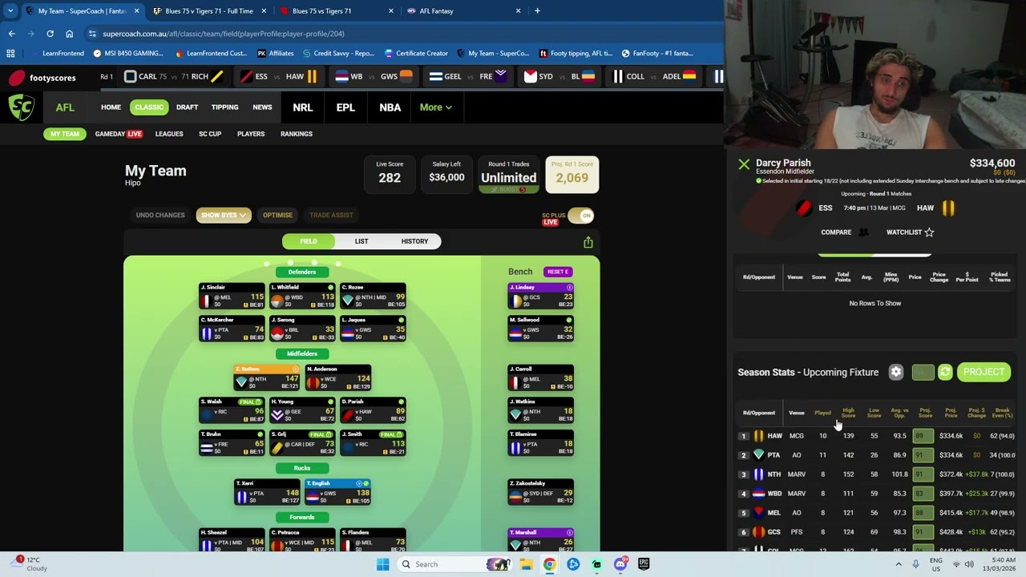Image resolution: width=1026 pixels, height=577 pixels.
Task: Go to the NRL section
Action: [x=302, y=107]
